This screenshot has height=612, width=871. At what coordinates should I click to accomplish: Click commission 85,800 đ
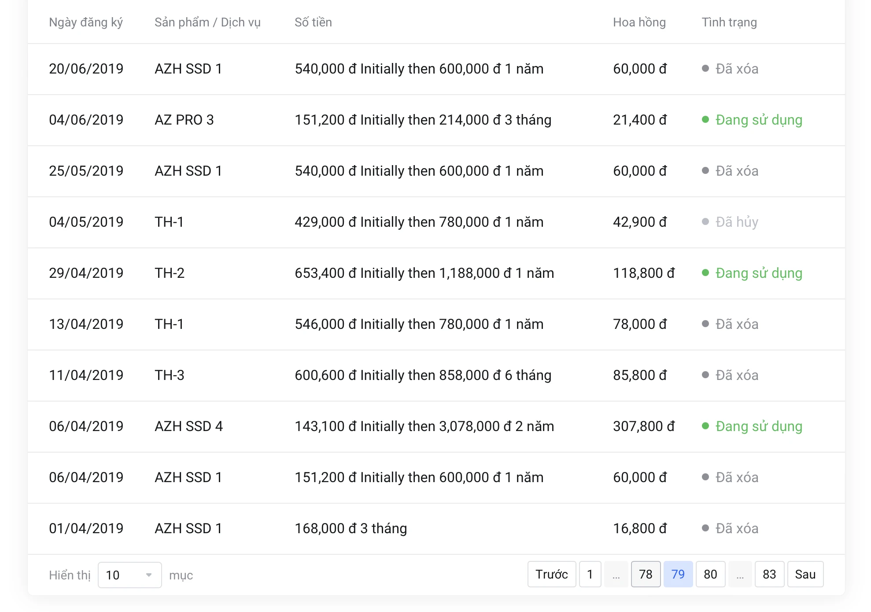(x=640, y=375)
